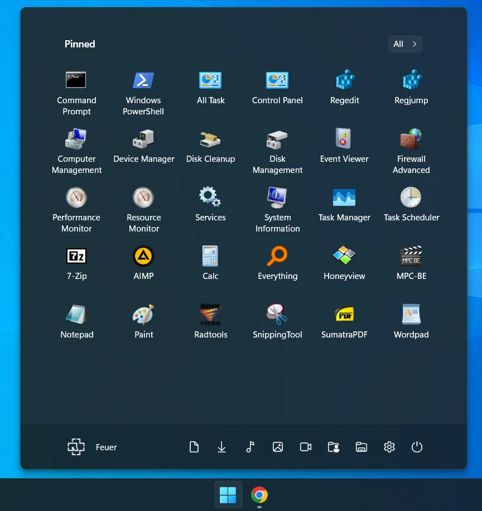Open the Feuer user account menu

point(92,447)
